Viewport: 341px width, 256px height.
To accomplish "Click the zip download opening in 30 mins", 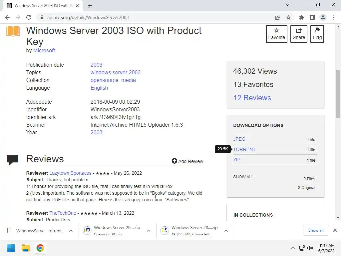I will pos(112,231).
